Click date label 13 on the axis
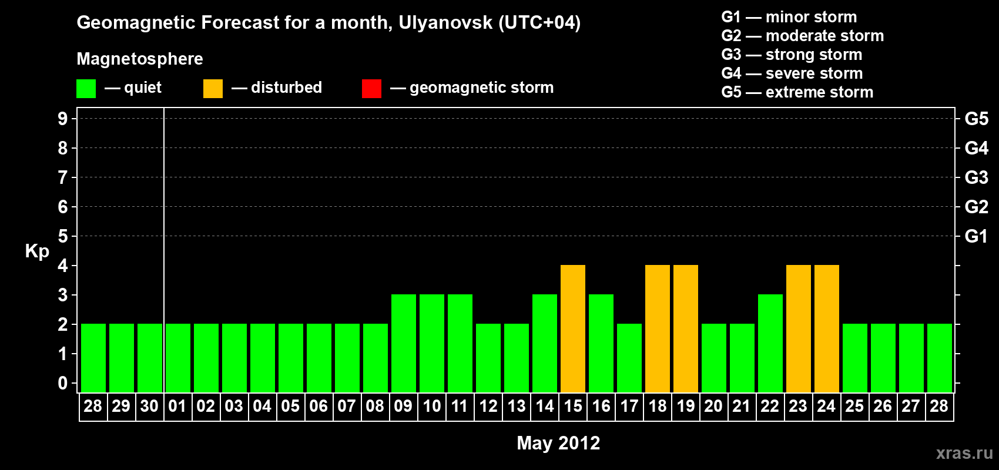999x470 pixels. (x=517, y=407)
